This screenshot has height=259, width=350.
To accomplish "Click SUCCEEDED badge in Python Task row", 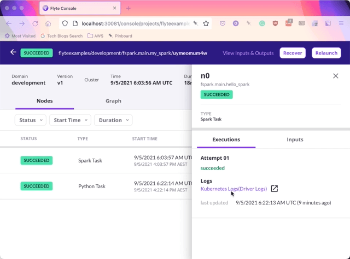I will coord(37,186).
